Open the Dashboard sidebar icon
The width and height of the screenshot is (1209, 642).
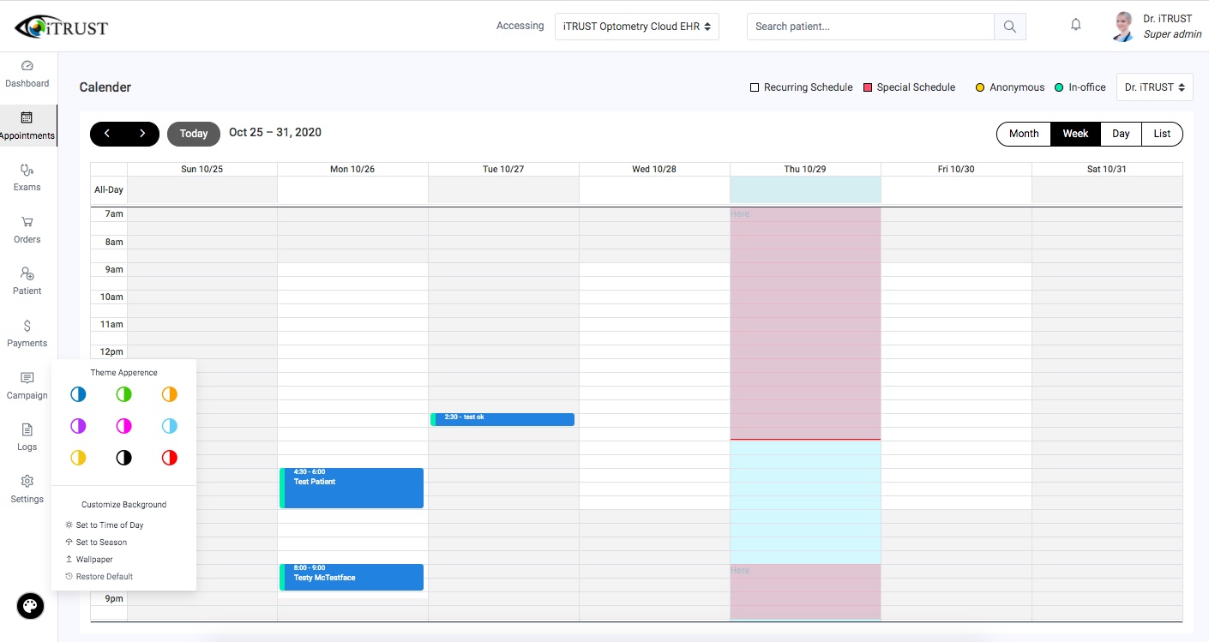[x=27, y=66]
